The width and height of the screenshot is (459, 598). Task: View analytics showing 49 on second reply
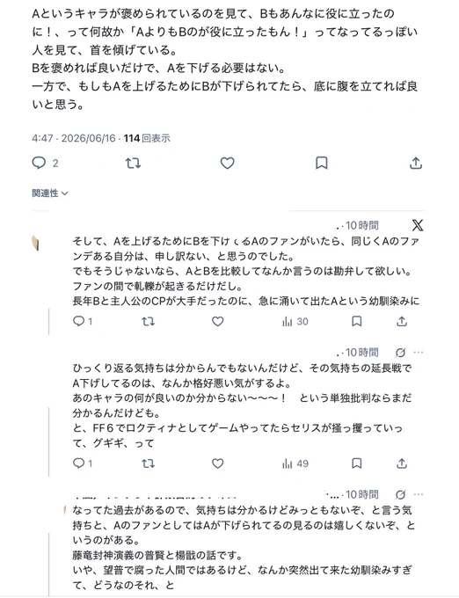click(295, 463)
